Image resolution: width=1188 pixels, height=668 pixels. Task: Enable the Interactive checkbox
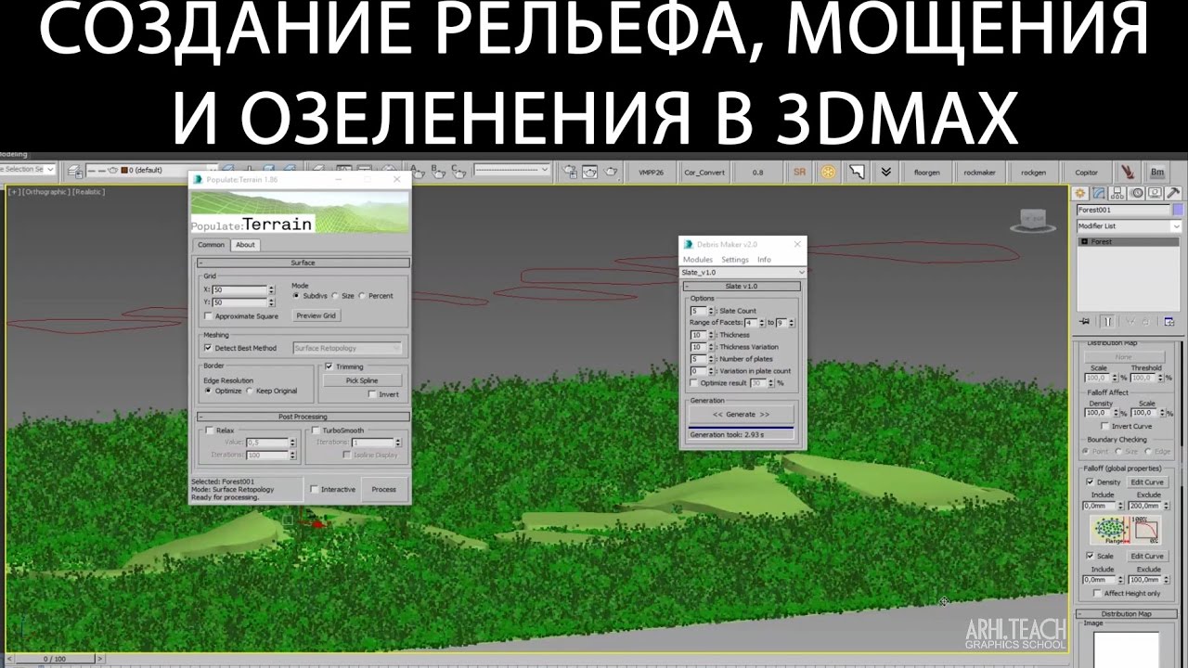coord(315,489)
